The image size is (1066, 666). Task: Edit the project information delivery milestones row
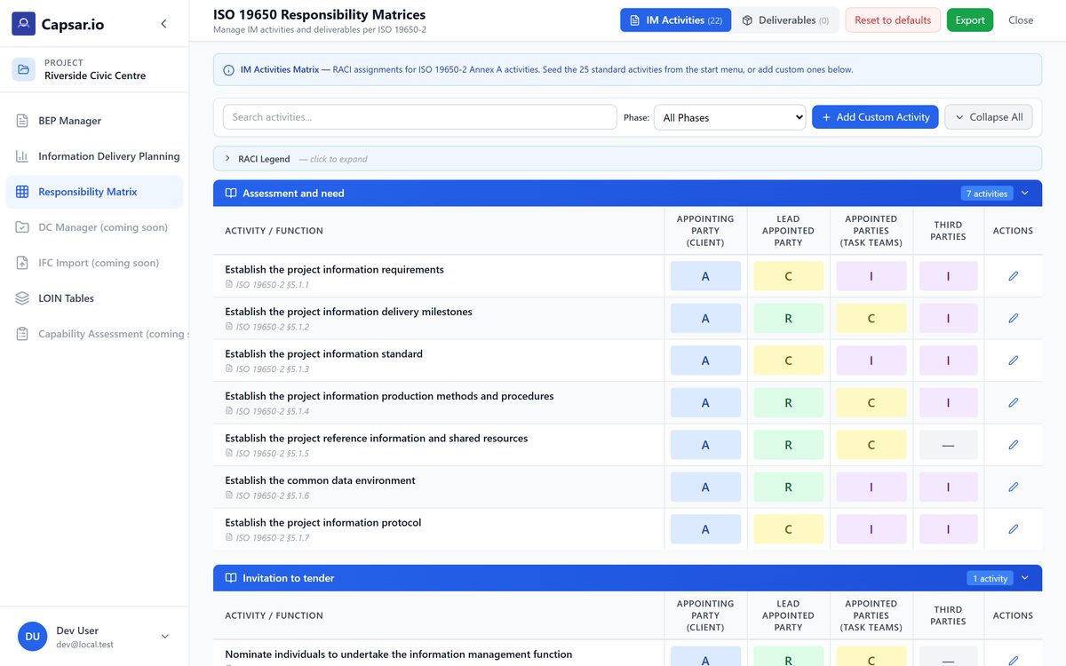click(x=1014, y=318)
